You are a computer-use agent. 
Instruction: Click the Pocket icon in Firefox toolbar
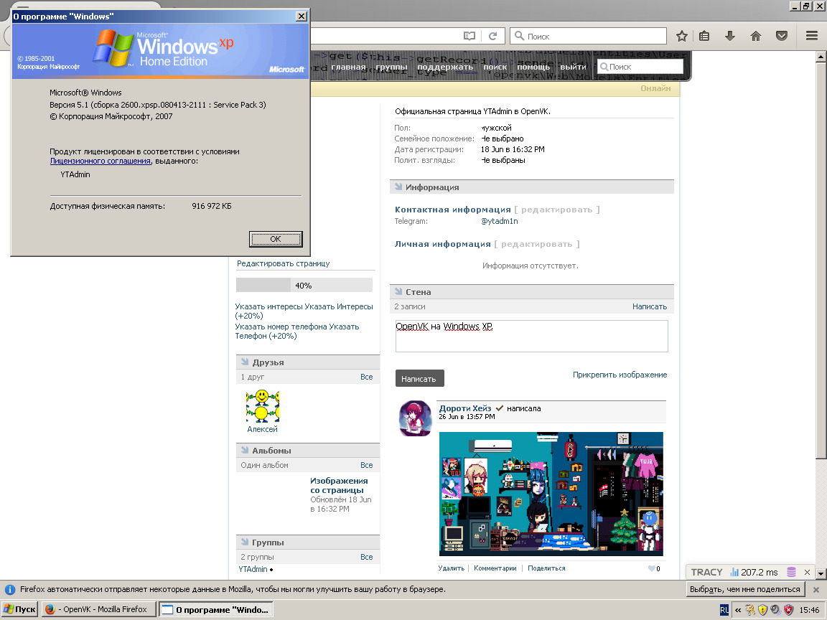pos(782,36)
